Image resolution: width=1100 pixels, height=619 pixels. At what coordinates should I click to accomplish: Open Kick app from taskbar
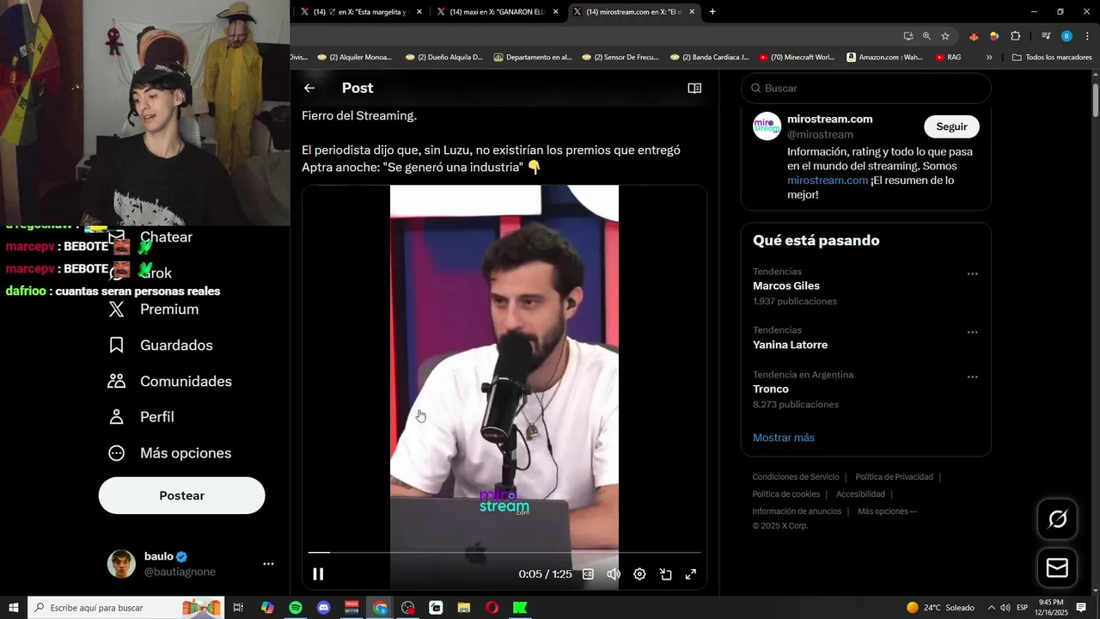(x=520, y=608)
